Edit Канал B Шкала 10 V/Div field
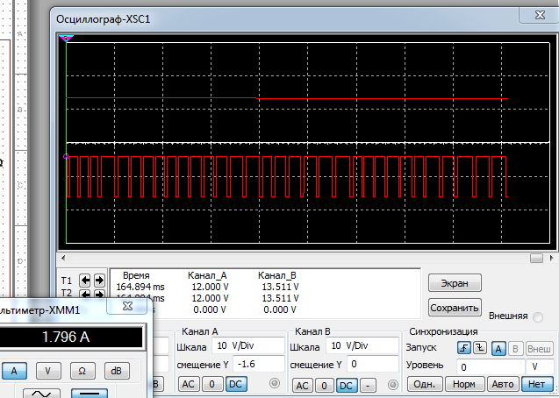The image size is (559, 398). pos(362,345)
